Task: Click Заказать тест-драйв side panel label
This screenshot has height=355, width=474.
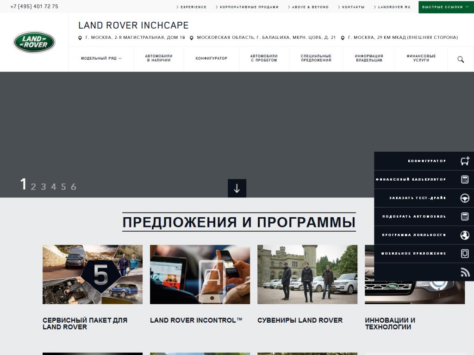Action: [418, 198]
